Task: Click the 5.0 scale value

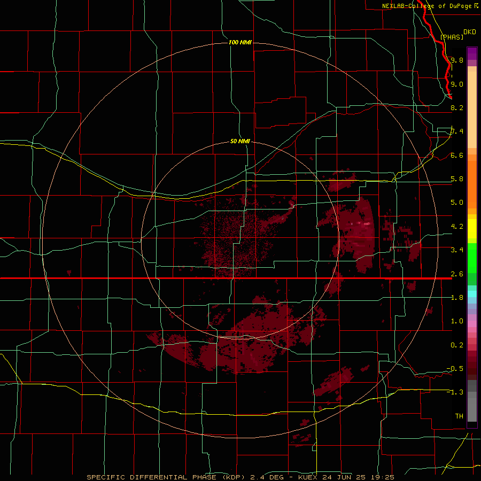Action: tap(457, 203)
